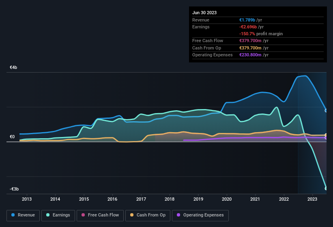Click the Revenue row label in tooltip
Viewport: 333px width, 227px height.
201,20
